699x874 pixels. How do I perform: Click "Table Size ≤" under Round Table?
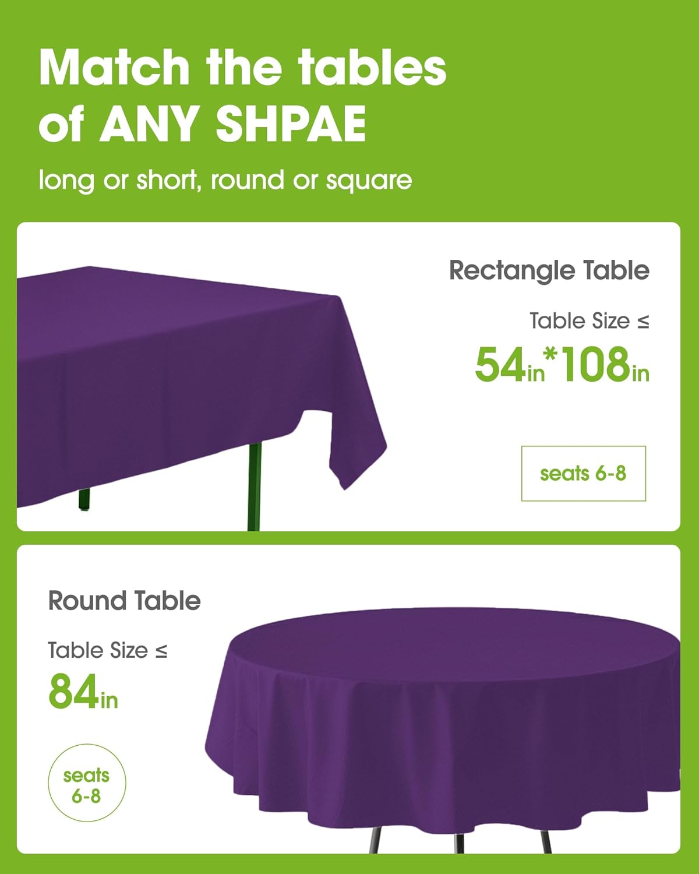[107, 650]
